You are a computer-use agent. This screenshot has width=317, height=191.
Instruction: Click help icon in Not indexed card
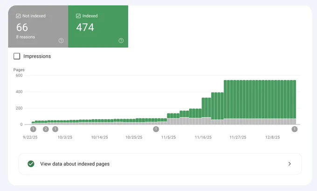[61, 40]
